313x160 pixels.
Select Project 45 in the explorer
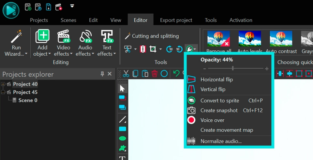click(x=25, y=92)
